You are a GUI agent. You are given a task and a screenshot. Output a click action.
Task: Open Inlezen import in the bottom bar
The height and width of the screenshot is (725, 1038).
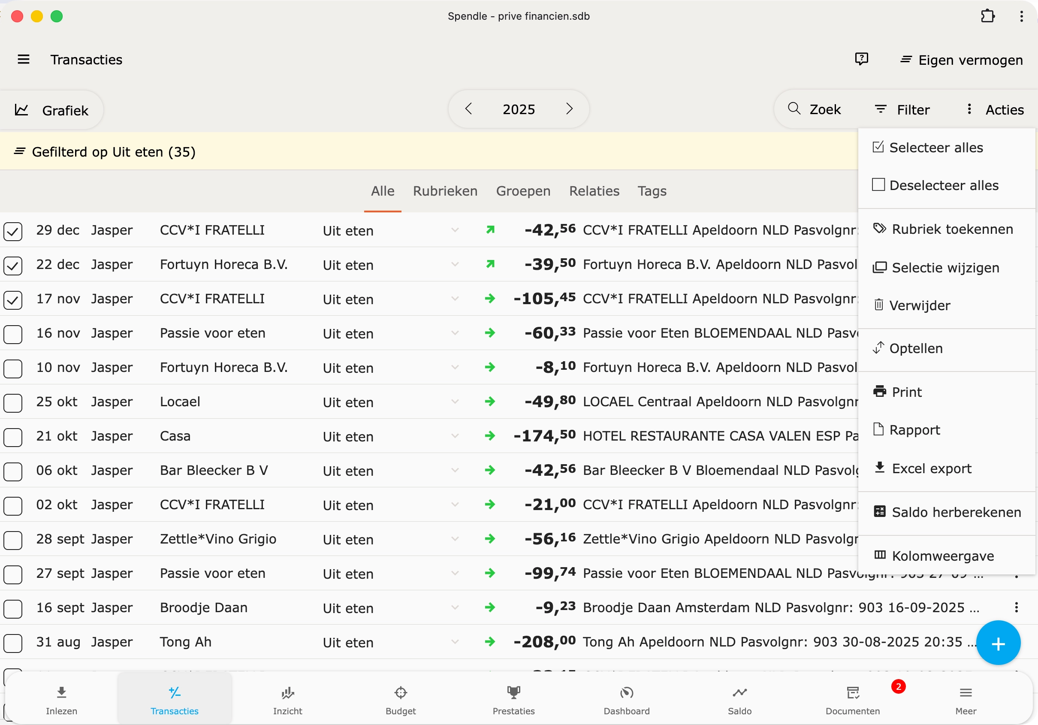click(x=61, y=700)
